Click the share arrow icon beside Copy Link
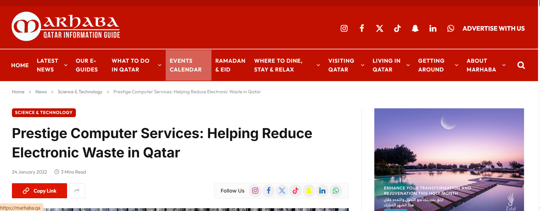The image size is (540, 211). tap(77, 191)
